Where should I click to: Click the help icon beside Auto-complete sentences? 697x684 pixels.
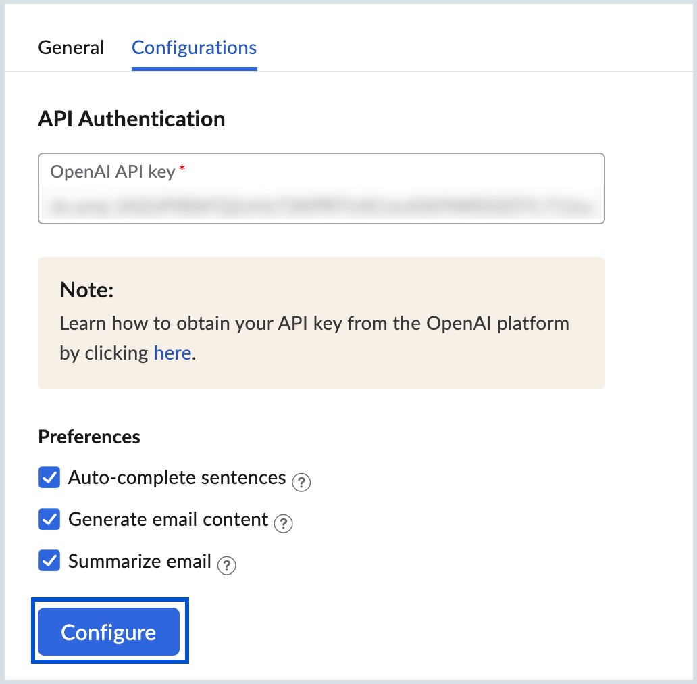pos(303,483)
